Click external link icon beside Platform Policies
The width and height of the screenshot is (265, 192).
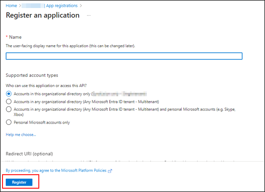(x=110, y=171)
